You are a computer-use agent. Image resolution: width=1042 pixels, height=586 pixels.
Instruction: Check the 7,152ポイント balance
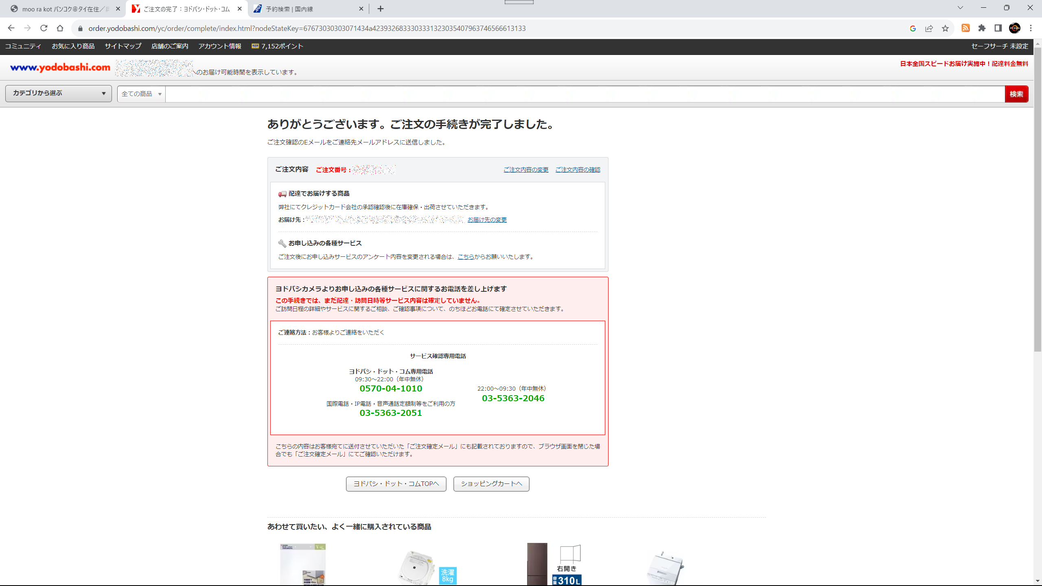(x=282, y=46)
